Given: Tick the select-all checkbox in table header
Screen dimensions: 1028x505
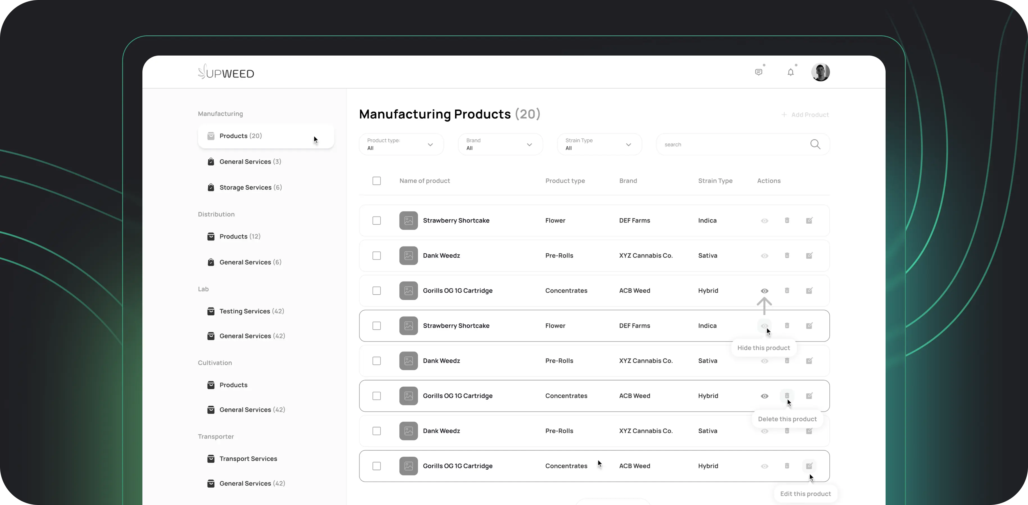Looking at the screenshot, I should [377, 181].
